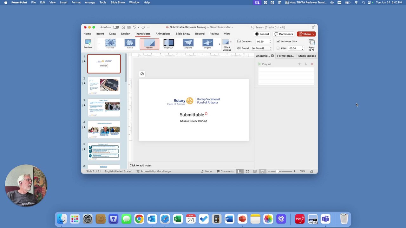Switch to Format Background pane tab
Image resolution: width=406 pixels, height=228 pixels.
pos(286,56)
